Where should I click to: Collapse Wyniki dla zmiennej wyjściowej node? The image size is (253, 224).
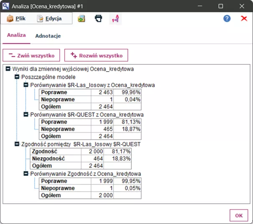tap(8, 69)
